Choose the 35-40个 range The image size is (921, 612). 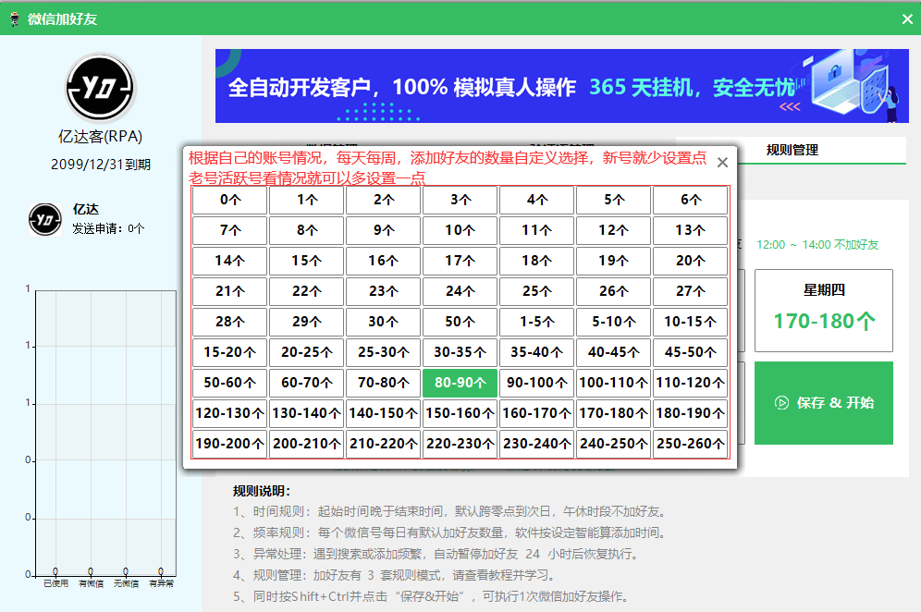(x=537, y=352)
